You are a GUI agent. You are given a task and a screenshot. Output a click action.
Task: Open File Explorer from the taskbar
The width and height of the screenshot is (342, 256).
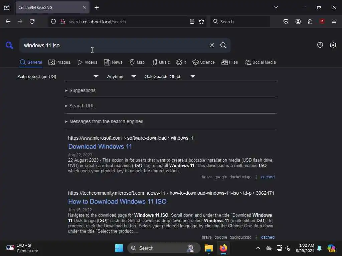tap(208, 248)
